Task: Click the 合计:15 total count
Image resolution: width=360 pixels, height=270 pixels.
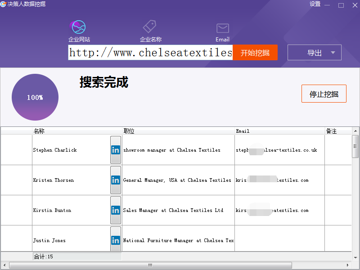Action: 43,256
